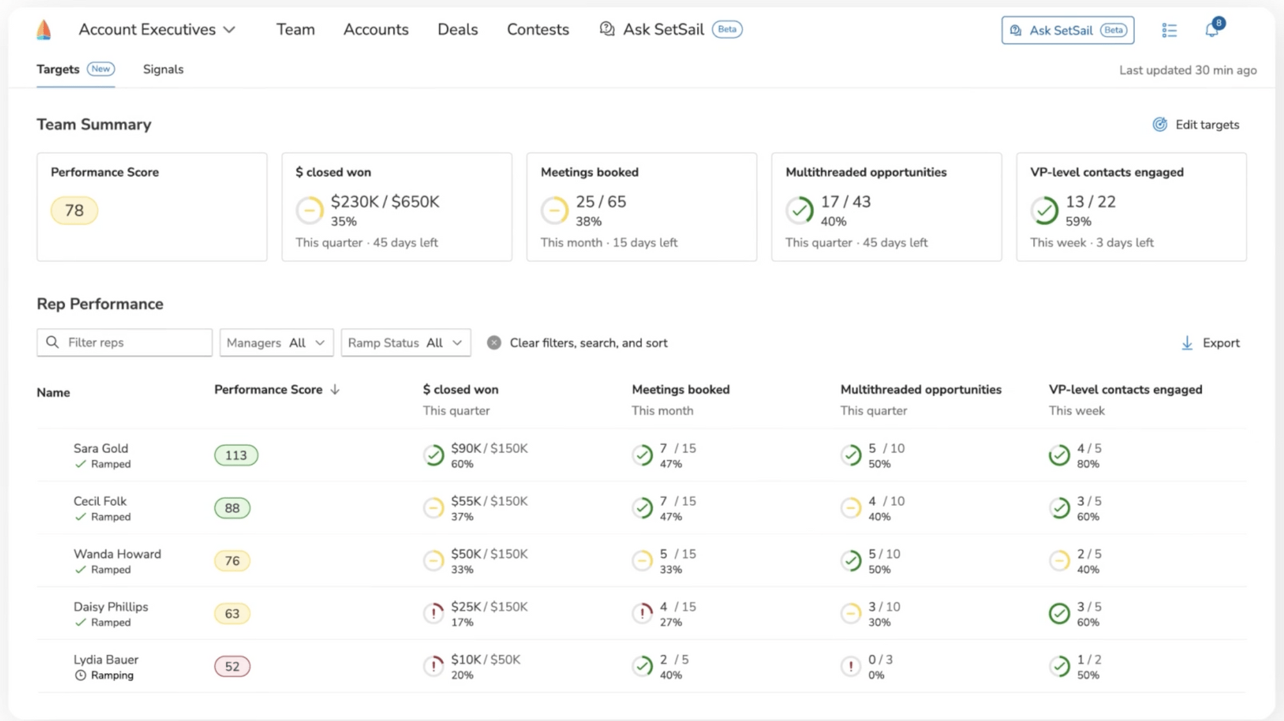This screenshot has width=1284, height=721.
Task: Click the Ask SetSail Beta button
Action: click(1067, 30)
